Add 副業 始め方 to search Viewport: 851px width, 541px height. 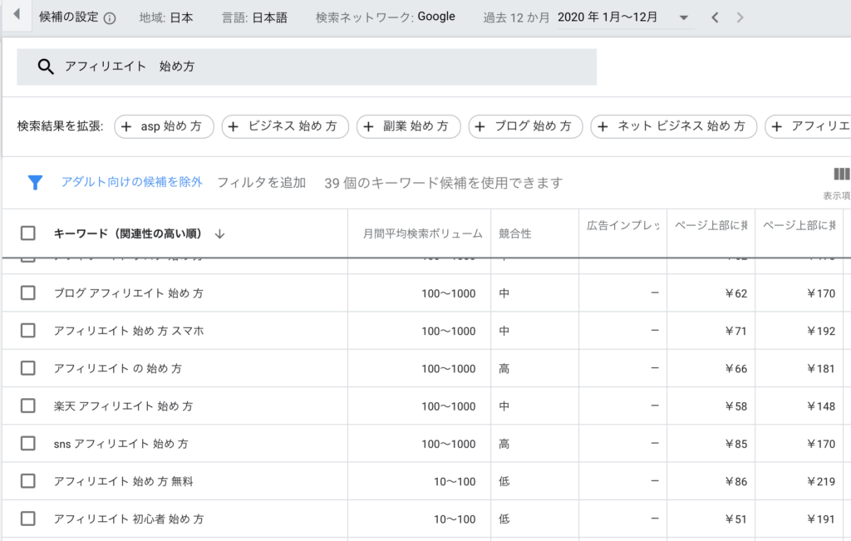(409, 127)
